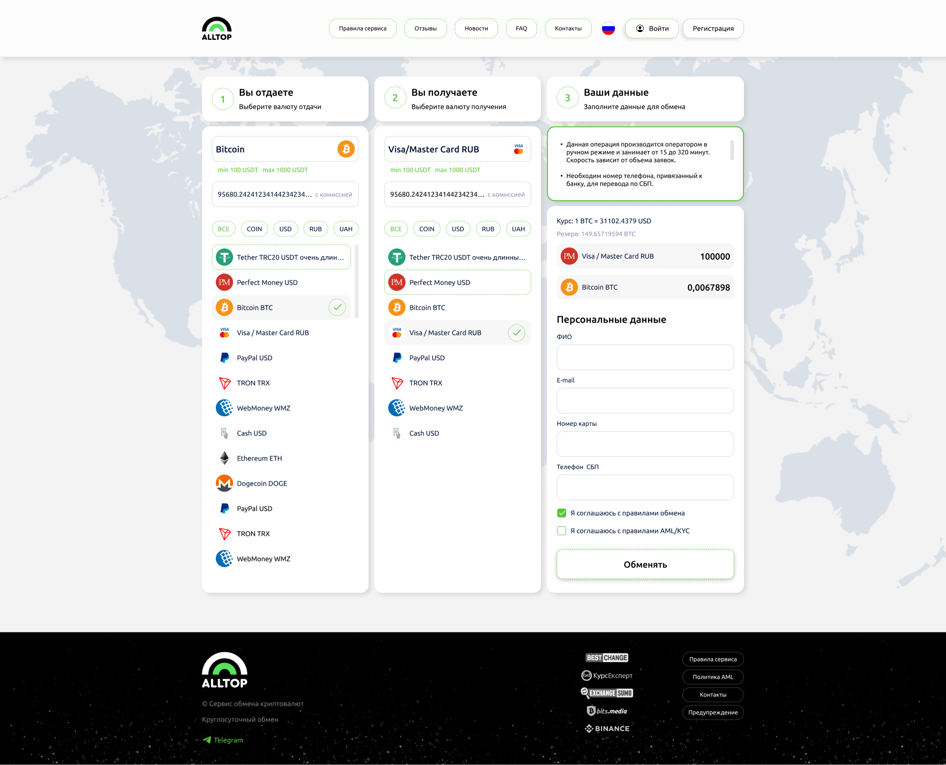Open the FAQ menu item
This screenshot has height=765, width=946.
[521, 29]
